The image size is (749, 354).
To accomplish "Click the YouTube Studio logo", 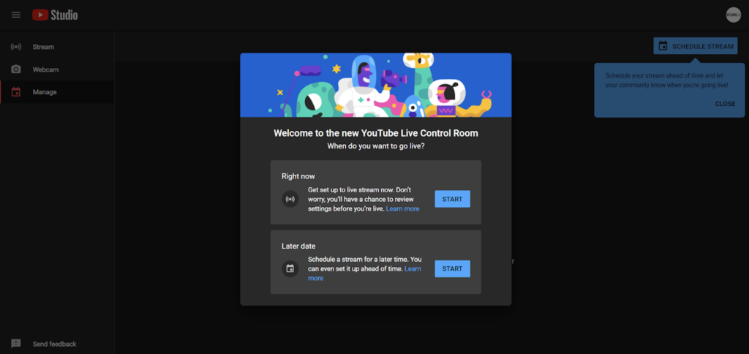I will pyautogui.click(x=55, y=15).
